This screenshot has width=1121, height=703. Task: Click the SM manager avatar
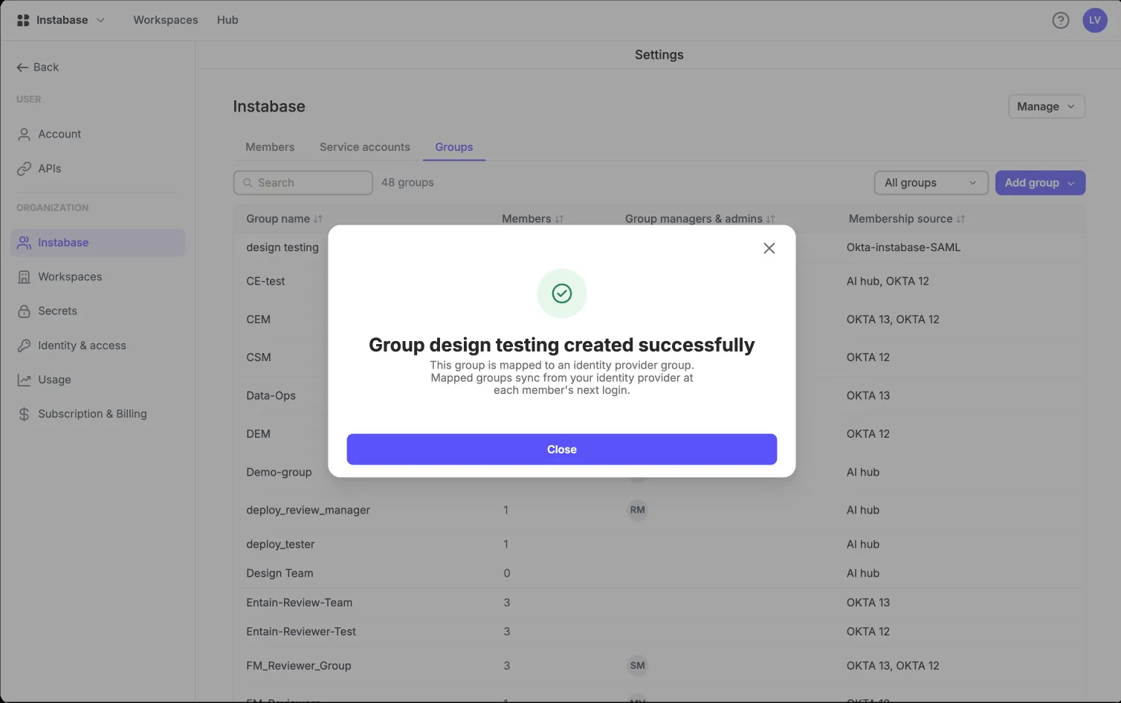pos(638,666)
